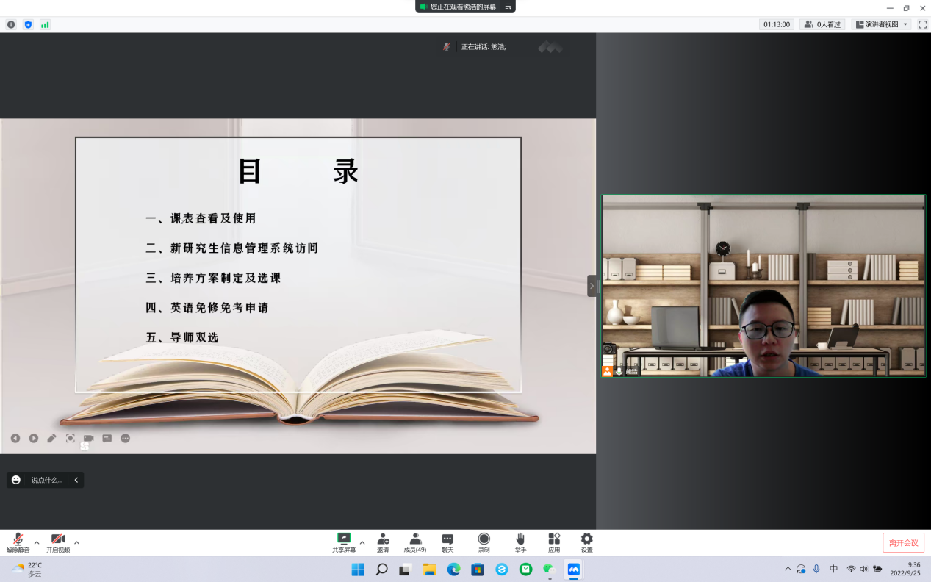
Task: Click the 说点什么... message input field
Action: 46,480
